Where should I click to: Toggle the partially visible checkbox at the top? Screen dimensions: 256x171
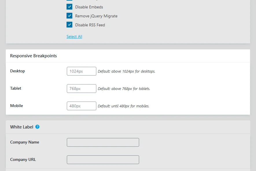click(x=69, y=1)
